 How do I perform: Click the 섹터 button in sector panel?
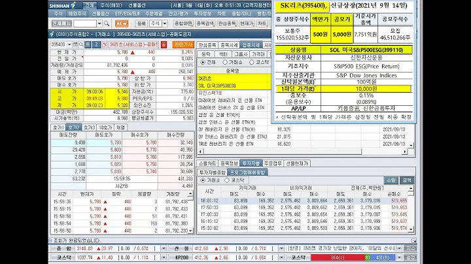(223, 54)
